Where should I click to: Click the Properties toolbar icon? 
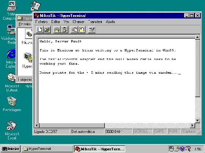tap(91, 30)
